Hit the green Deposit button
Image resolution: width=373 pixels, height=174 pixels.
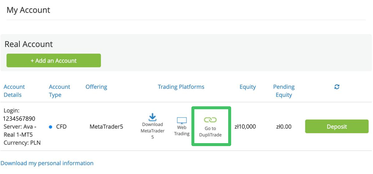click(337, 126)
